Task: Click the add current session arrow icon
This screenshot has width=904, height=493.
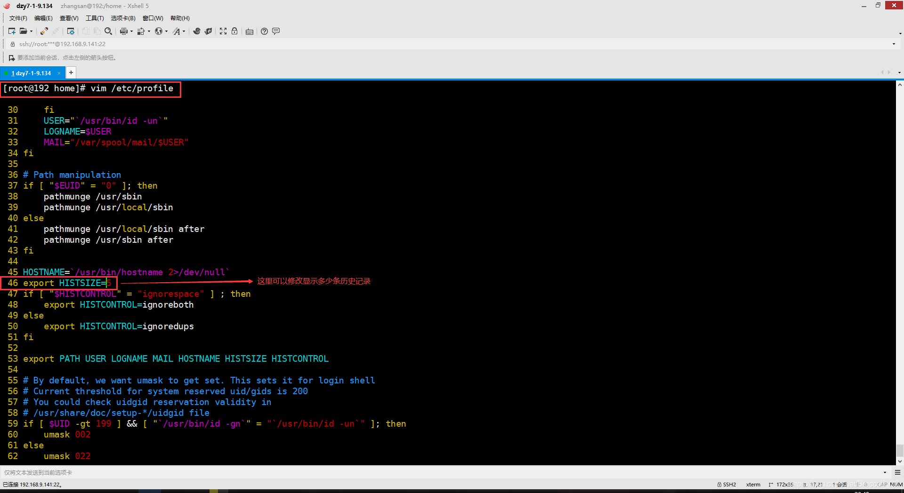Action: (12, 58)
